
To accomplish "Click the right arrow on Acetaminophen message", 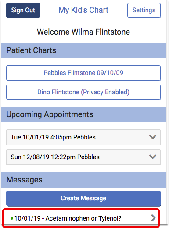I will [x=153, y=218].
